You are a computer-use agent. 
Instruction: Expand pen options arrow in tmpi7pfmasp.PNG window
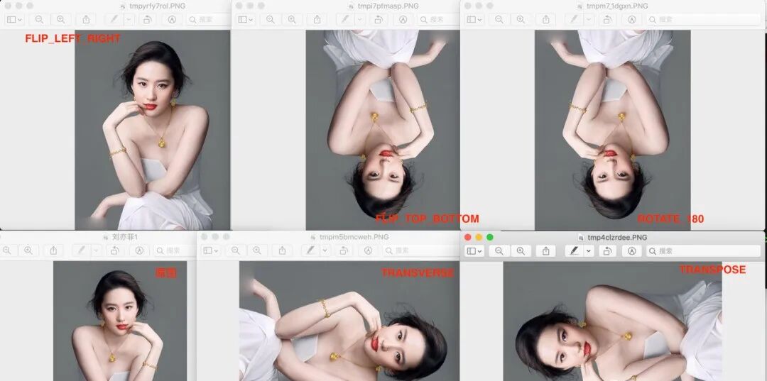coord(359,20)
